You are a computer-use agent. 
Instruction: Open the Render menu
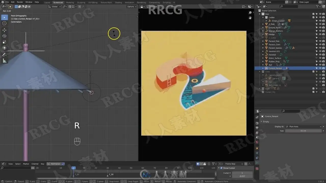point(20,2)
